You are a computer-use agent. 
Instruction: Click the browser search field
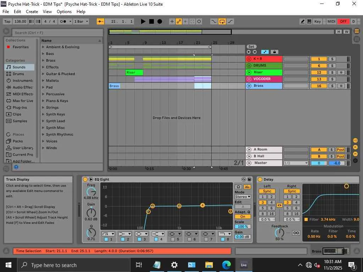tap(57, 33)
